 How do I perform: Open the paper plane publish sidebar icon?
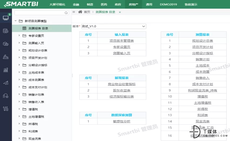(6, 83)
